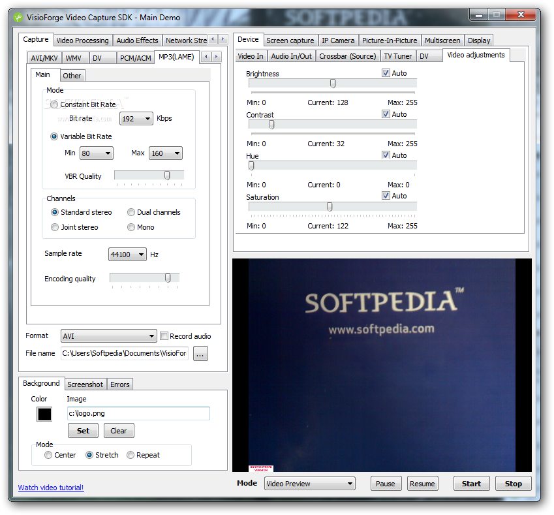Click the VBR Quality slider

149,176
